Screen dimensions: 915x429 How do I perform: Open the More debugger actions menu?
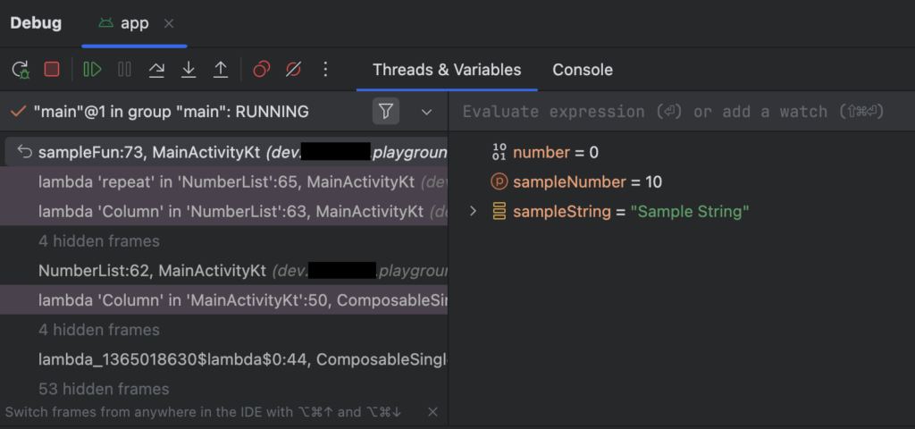325,70
